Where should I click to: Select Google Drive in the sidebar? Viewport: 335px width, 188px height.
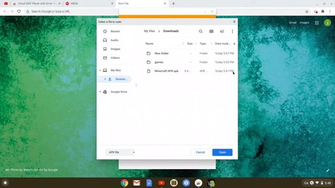click(119, 92)
